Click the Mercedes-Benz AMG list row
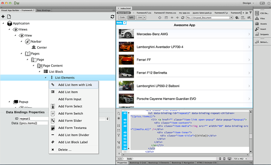This screenshot has width=271, height=165. [184, 34]
